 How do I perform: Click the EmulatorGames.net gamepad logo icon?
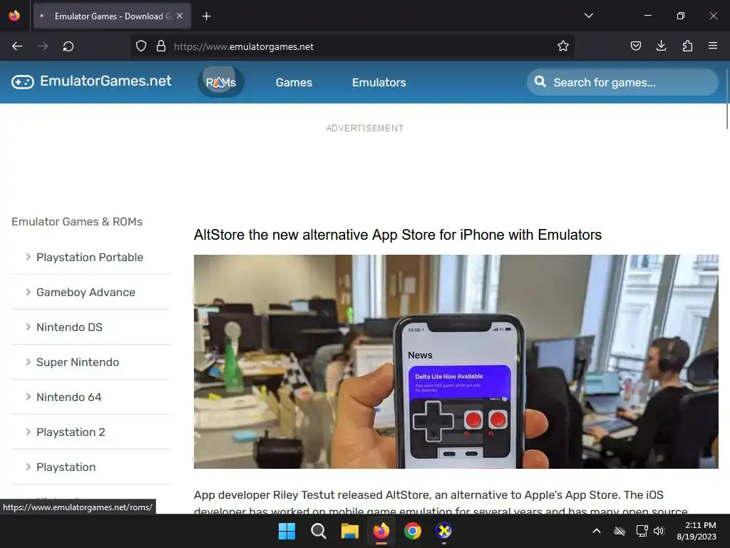(x=23, y=82)
